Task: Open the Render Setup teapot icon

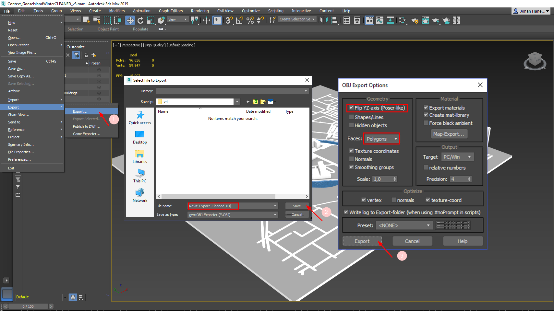Action: point(415,20)
